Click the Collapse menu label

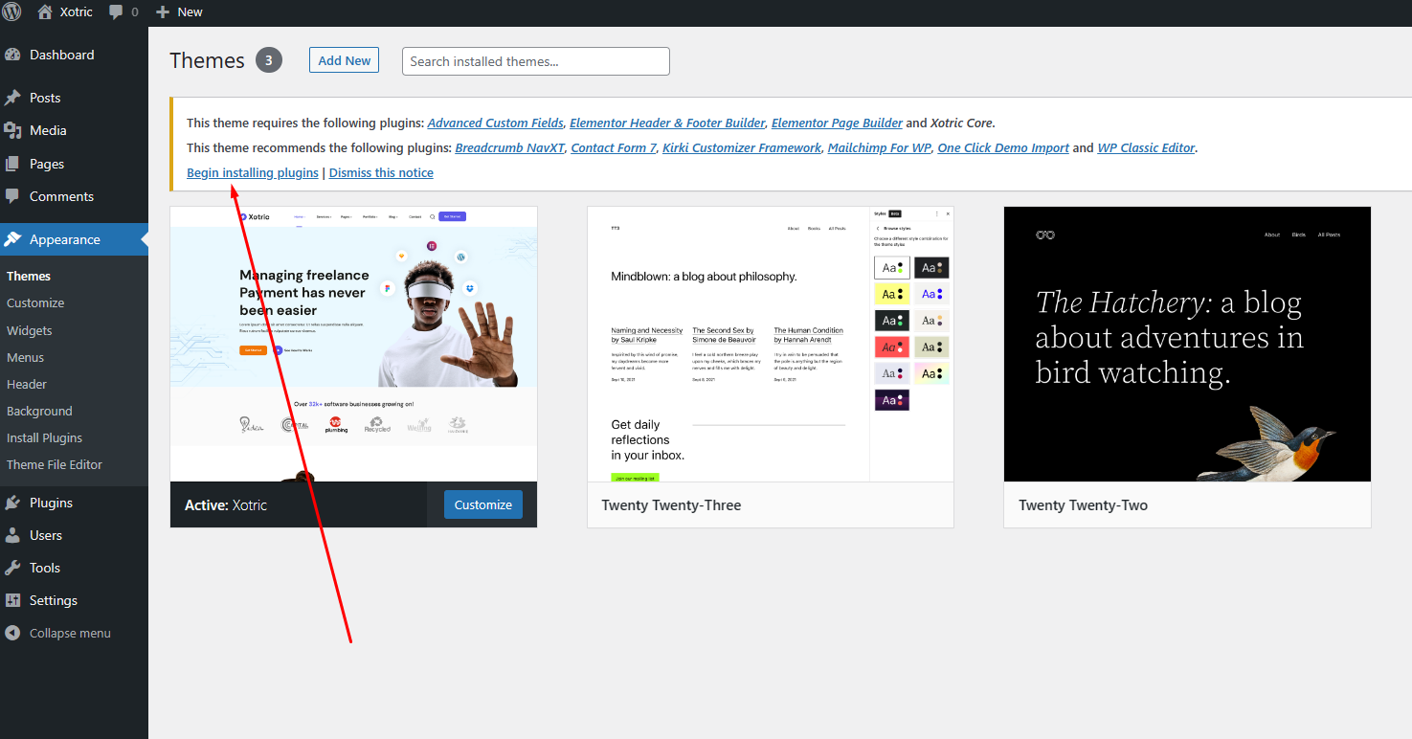[70, 633]
